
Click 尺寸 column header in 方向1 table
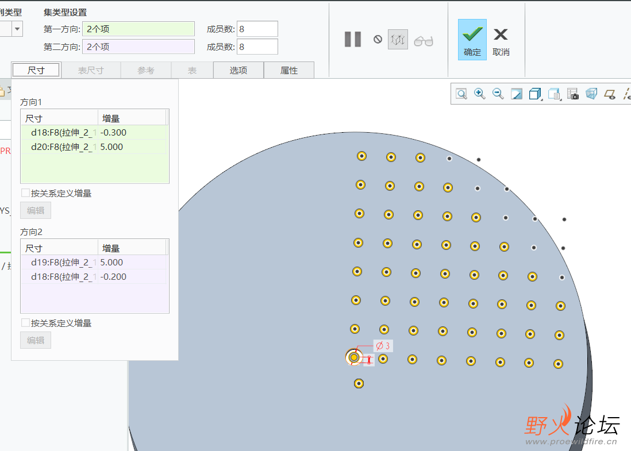(x=60, y=118)
